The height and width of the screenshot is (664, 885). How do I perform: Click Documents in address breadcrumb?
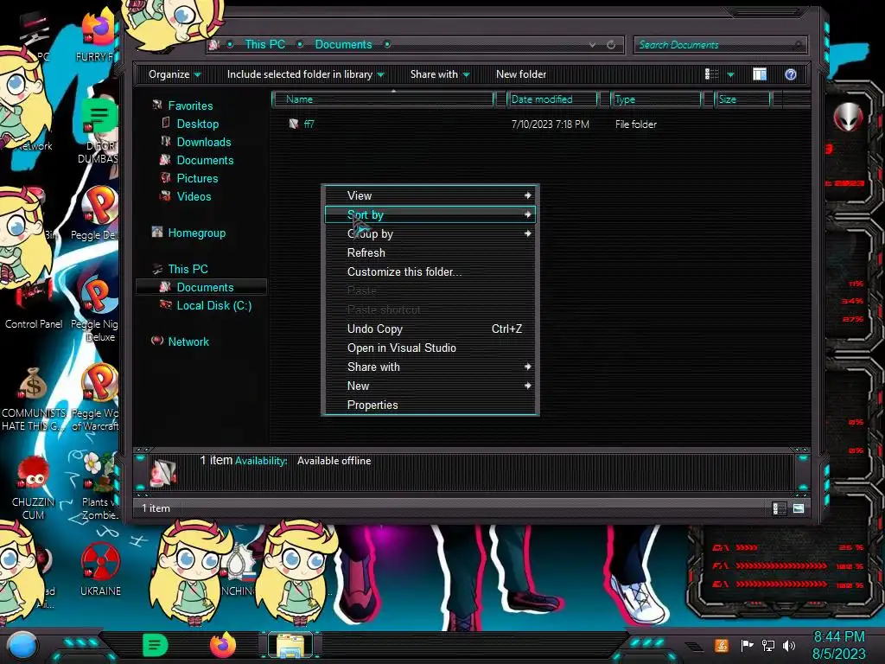(x=343, y=44)
